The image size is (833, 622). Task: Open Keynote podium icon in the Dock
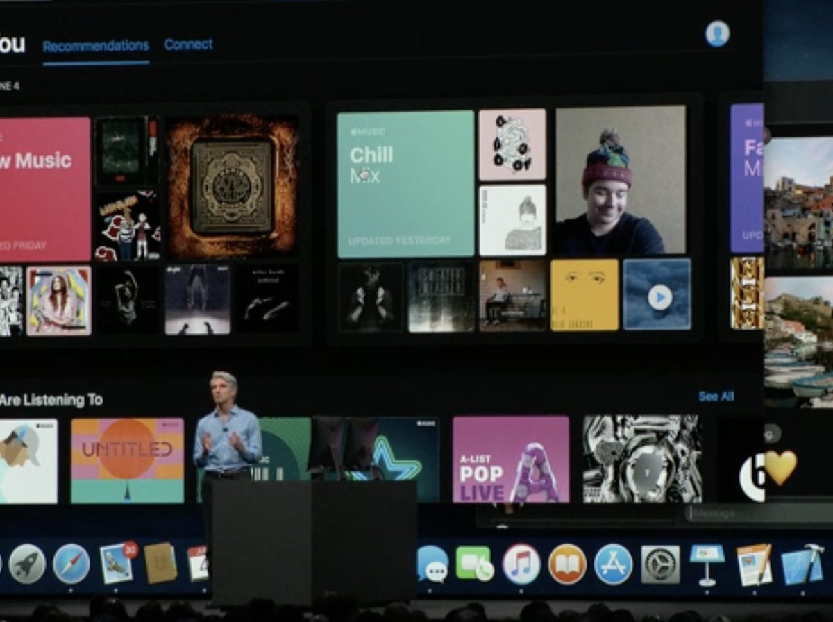pyautogui.click(x=707, y=563)
